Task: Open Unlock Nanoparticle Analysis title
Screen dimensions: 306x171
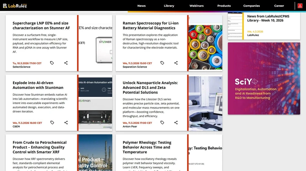Action: pos(150,88)
